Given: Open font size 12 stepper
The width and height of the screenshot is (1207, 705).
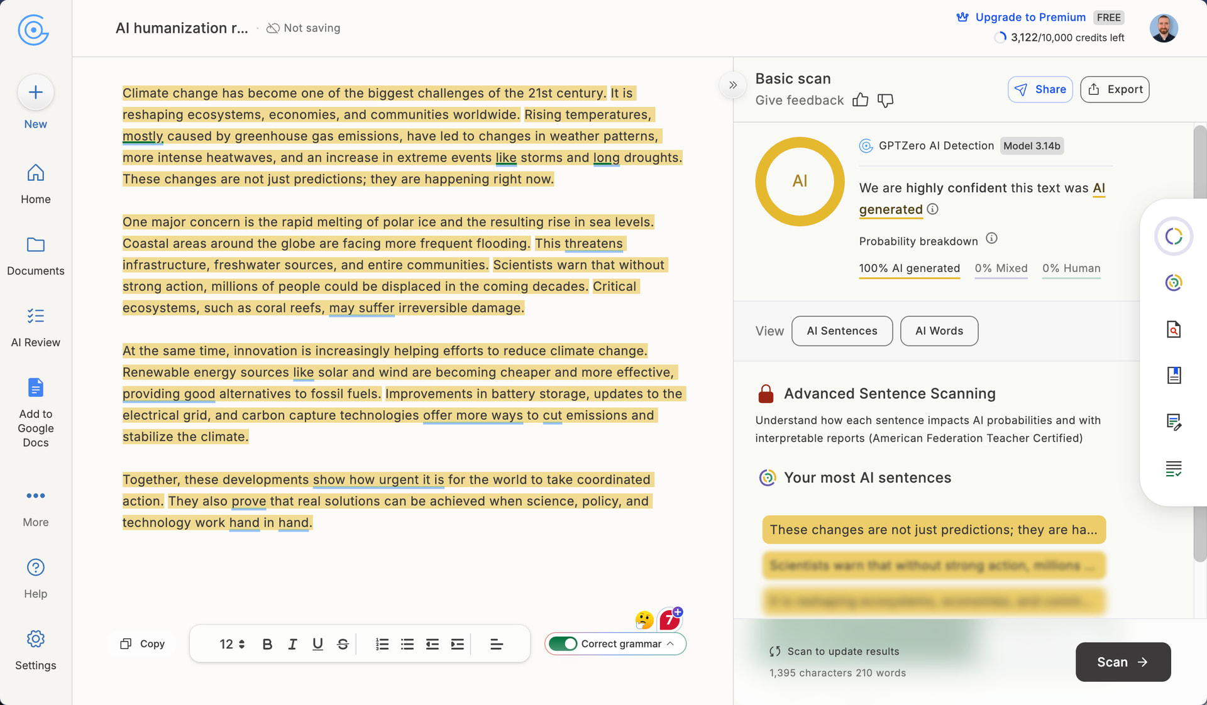Looking at the screenshot, I should pyautogui.click(x=232, y=644).
